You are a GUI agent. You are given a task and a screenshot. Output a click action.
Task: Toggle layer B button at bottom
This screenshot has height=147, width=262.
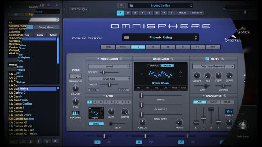(x=139, y=142)
